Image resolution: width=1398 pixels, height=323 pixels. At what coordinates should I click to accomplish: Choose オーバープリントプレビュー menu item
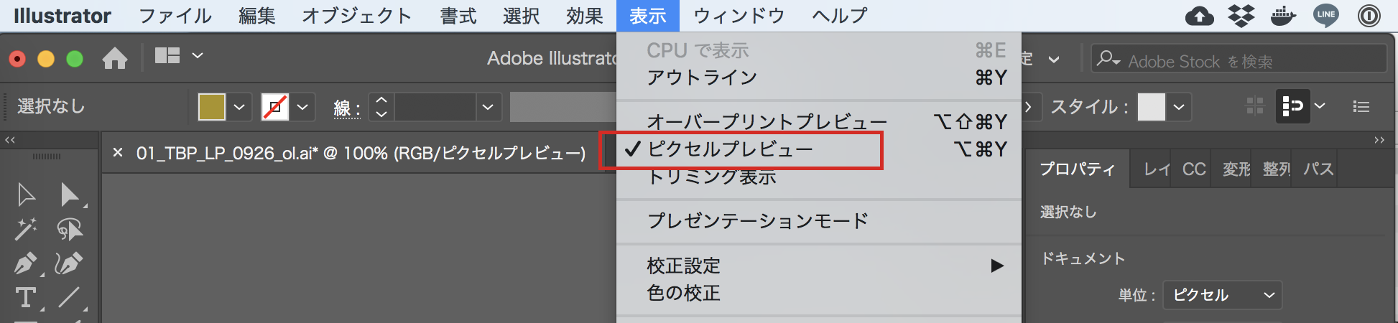(819, 122)
